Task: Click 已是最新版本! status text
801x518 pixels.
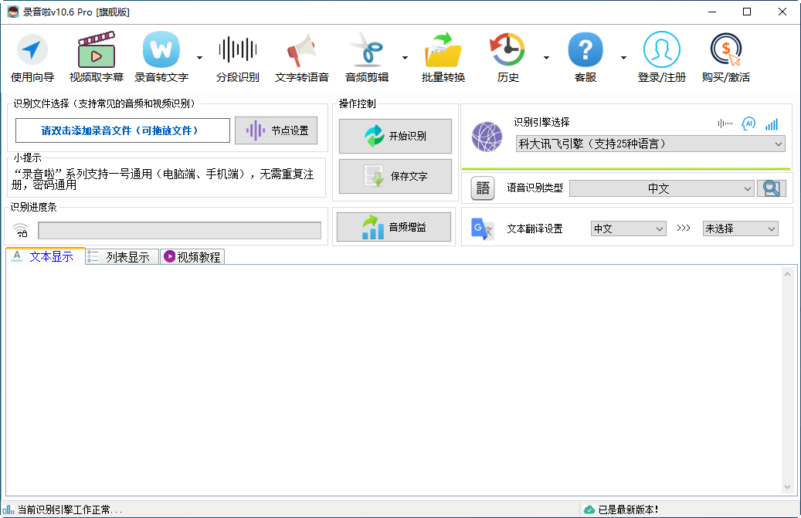Action: [628, 510]
